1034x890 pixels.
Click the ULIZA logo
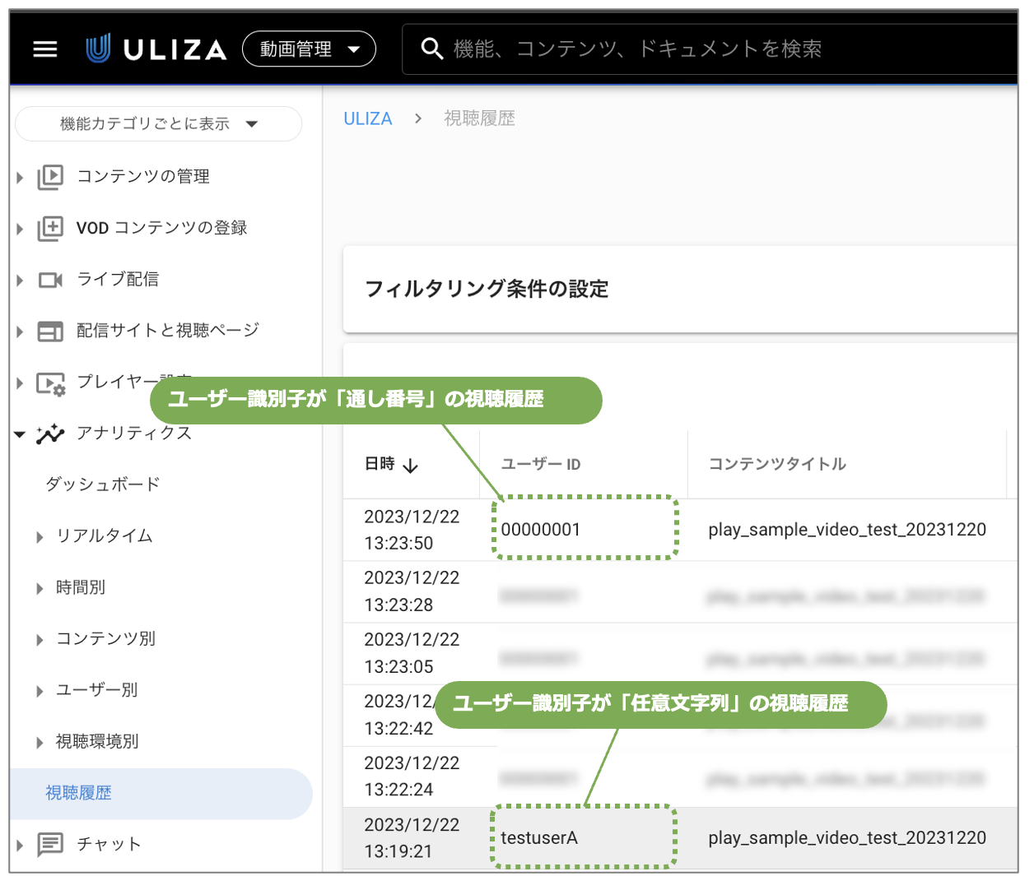point(156,49)
